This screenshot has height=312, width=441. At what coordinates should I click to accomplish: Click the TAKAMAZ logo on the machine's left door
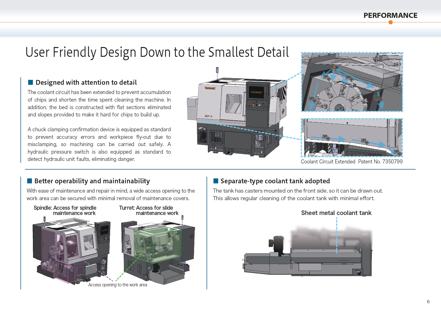coord(210,88)
